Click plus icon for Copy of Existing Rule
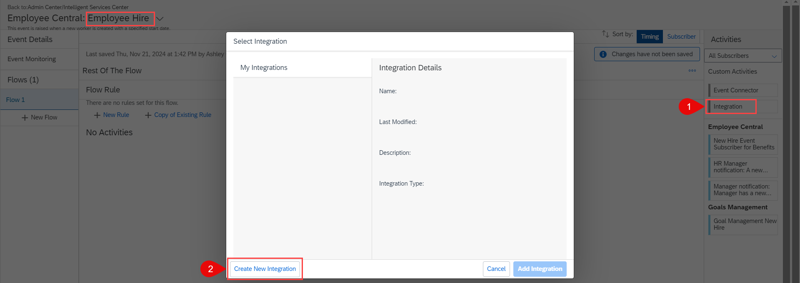Screen dimensions: 800x283 coord(148,115)
